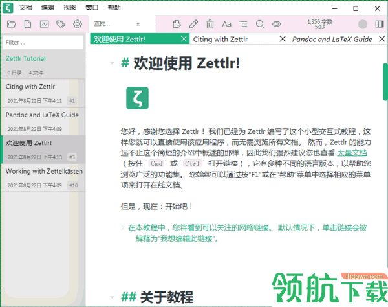This screenshot has width=388, height=307.
Task: Open the 视图 menu
Action: coord(70,8)
